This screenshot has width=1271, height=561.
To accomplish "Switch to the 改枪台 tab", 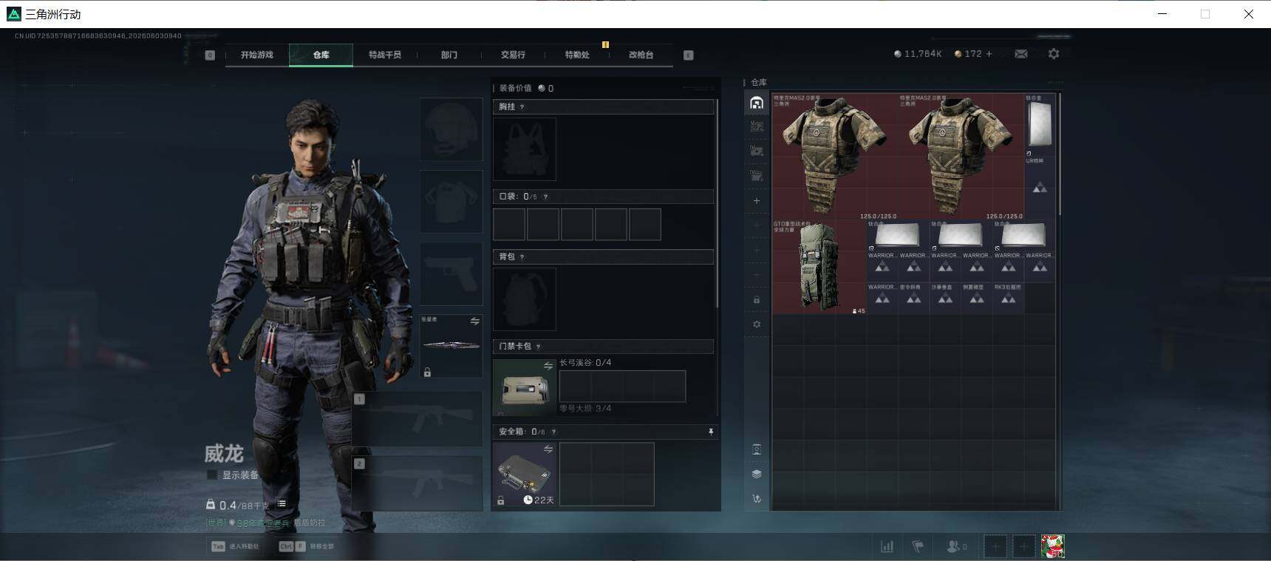I will point(641,55).
